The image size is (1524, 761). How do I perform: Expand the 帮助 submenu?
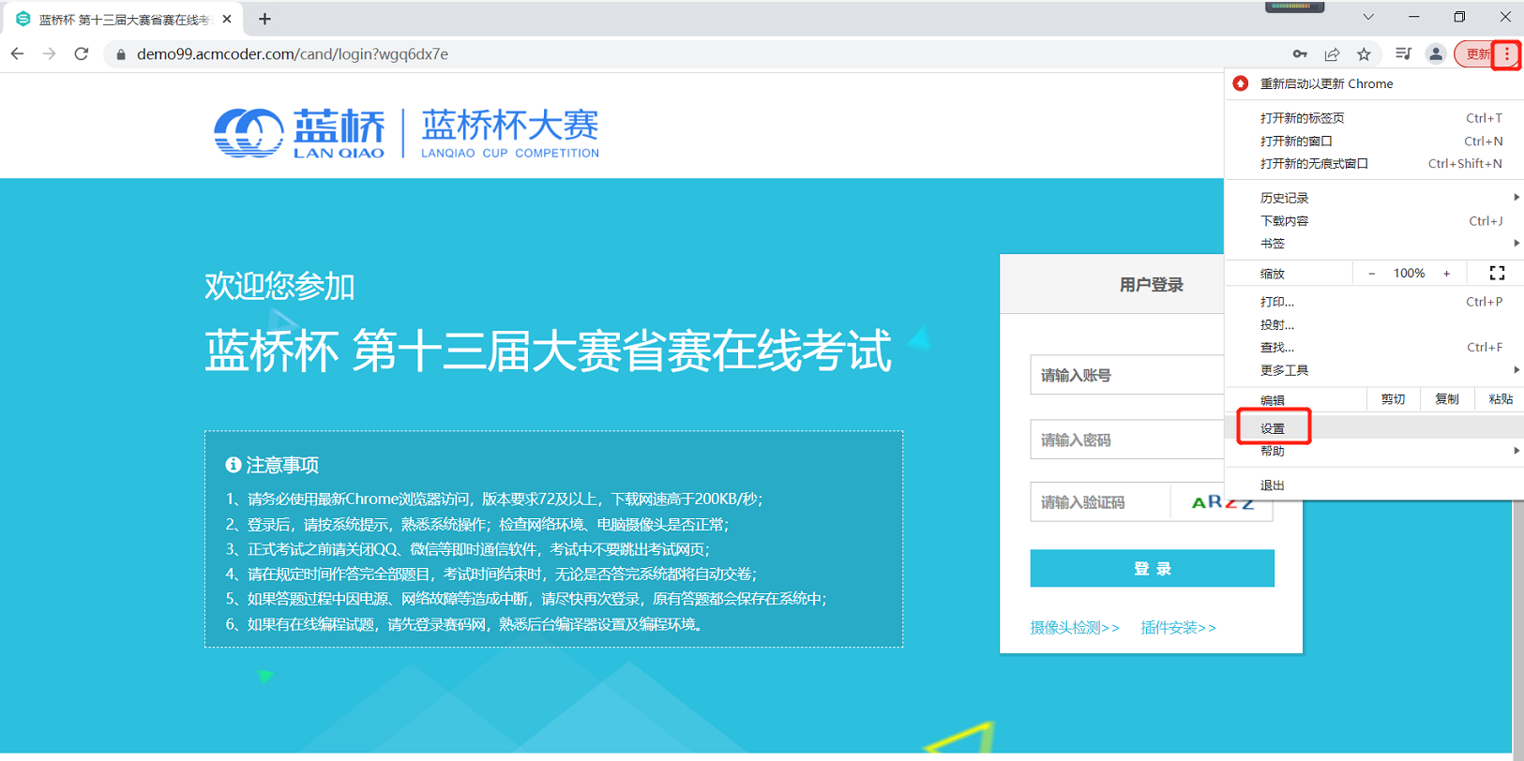coord(1374,451)
